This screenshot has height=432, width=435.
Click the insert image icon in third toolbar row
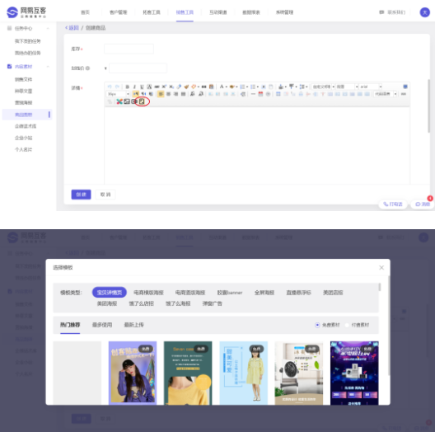pyautogui.click(x=127, y=101)
